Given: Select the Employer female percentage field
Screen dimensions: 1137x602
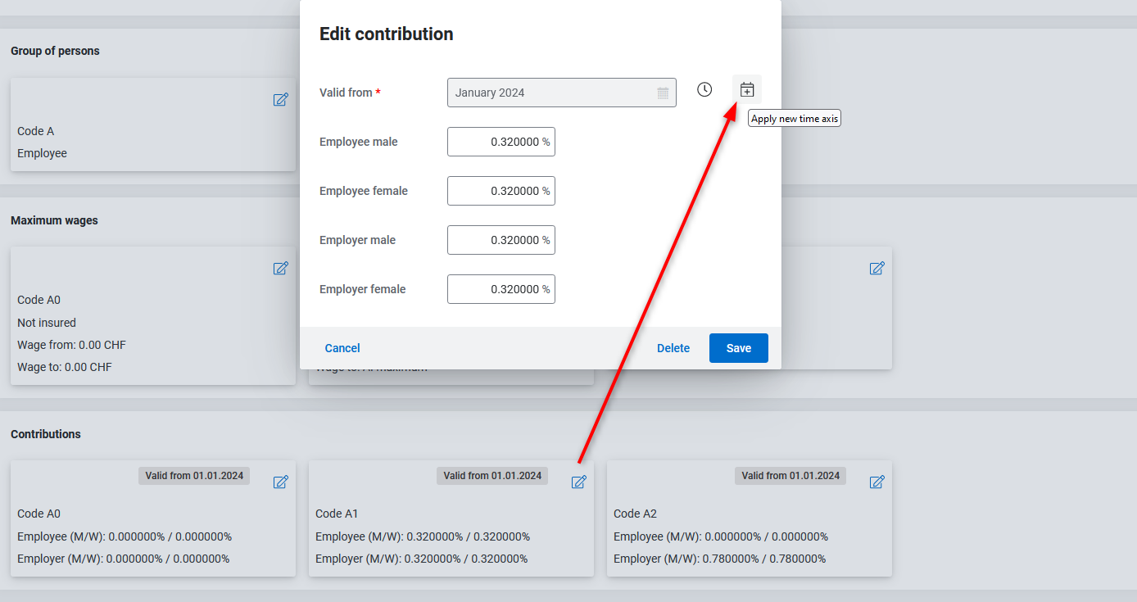Looking at the screenshot, I should point(501,289).
